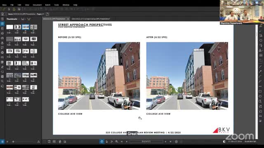Select the gray page 27 thumbnail
The height and width of the screenshot is (148, 264).
(x=9, y=39)
